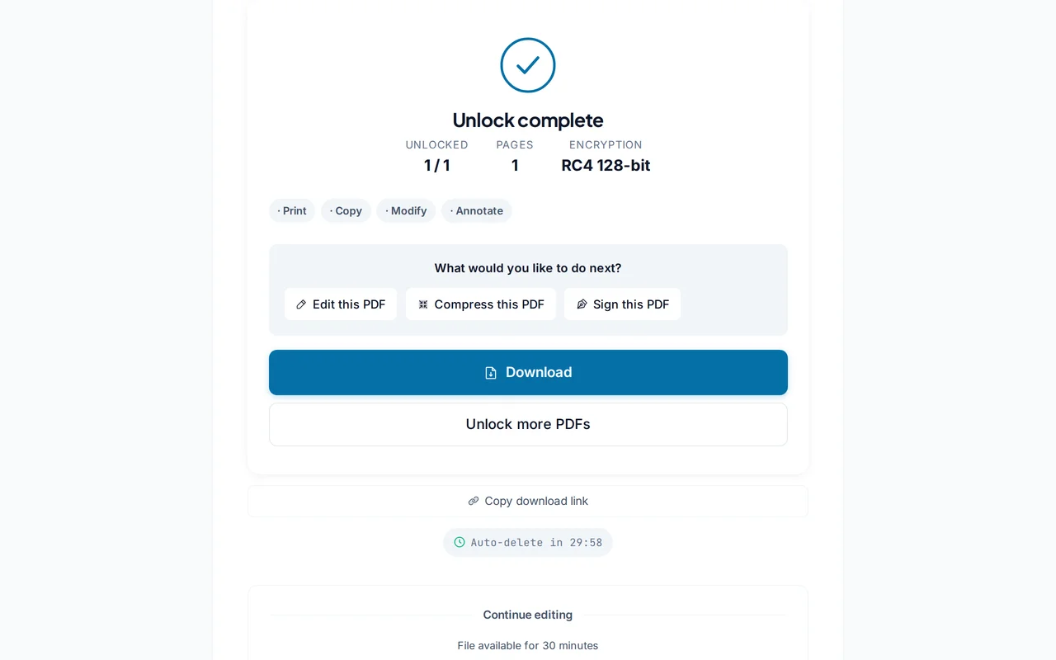The width and height of the screenshot is (1056, 660).
Task: Click the Auto-delete in 29:58 pill
Action: [528, 542]
